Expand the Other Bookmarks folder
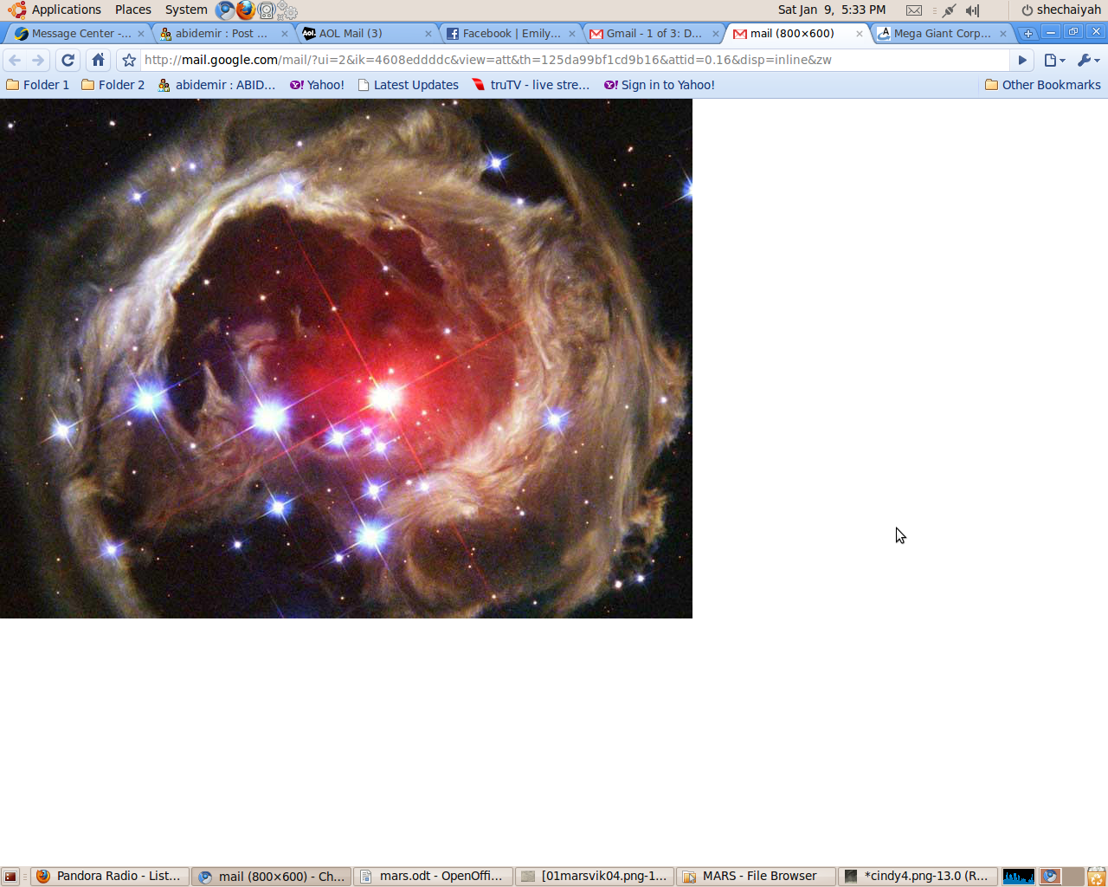The height and width of the screenshot is (887, 1108). 1043,85
